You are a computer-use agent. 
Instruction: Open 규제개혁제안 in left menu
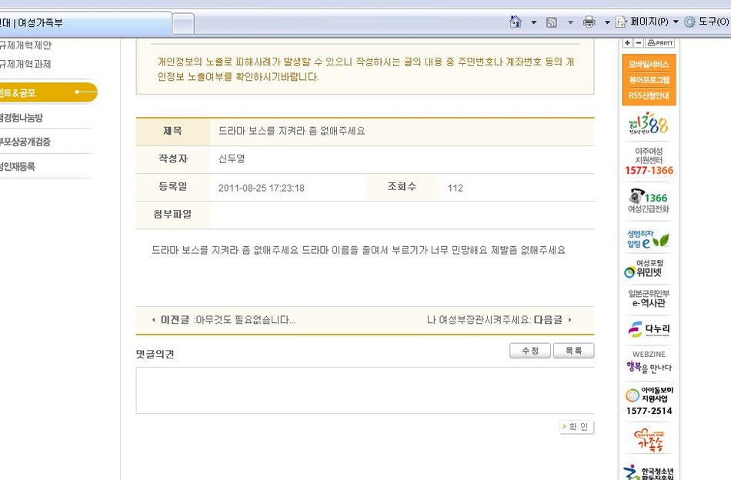click(25, 45)
